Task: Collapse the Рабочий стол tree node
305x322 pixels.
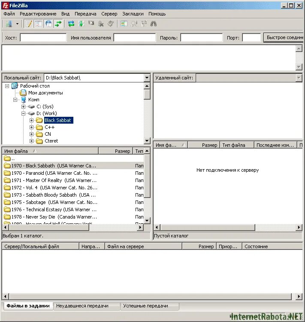Action: point(7,86)
